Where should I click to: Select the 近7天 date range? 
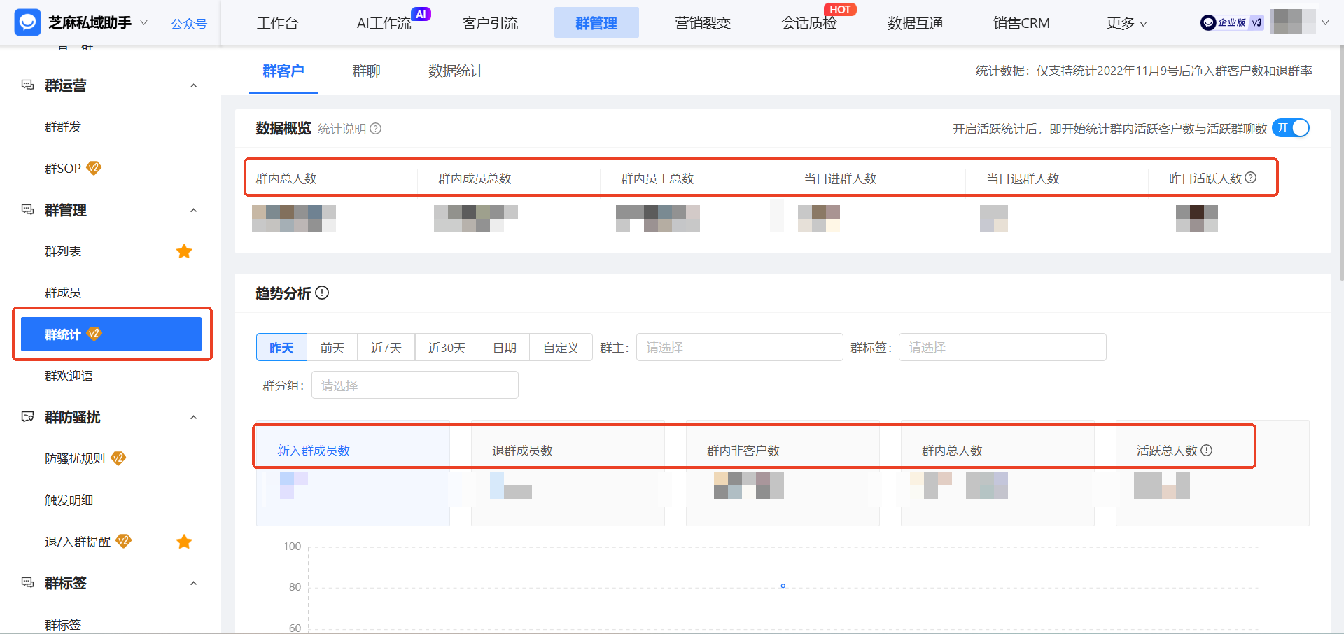coord(386,346)
